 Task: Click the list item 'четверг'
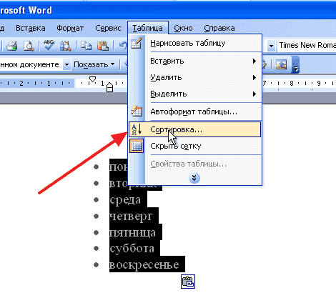point(131,217)
